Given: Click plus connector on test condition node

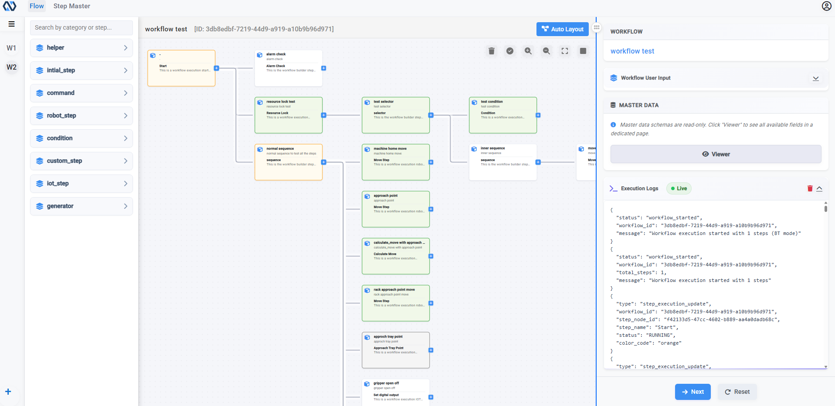Looking at the screenshot, I should (538, 115).
